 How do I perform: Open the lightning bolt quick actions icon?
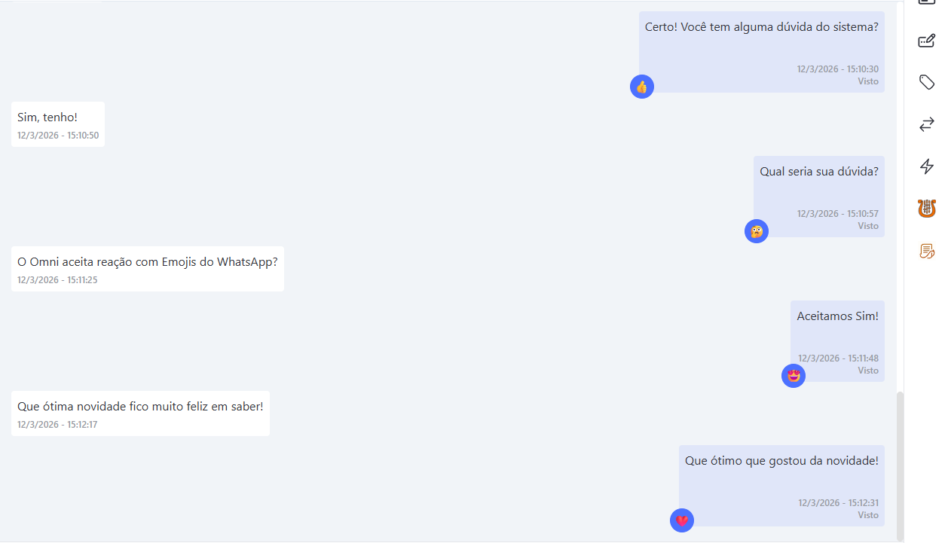(927, 166)
